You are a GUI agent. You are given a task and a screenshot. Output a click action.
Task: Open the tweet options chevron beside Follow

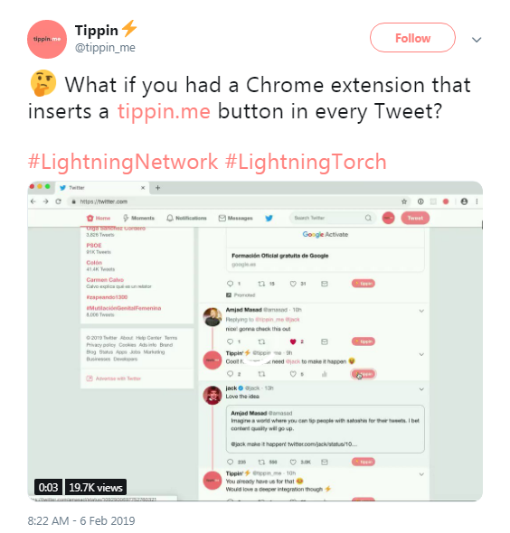tap(477, 40)
